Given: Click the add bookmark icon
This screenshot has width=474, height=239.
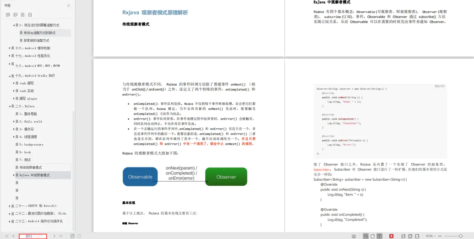Looking at the screenshot, I should point(23,15).
